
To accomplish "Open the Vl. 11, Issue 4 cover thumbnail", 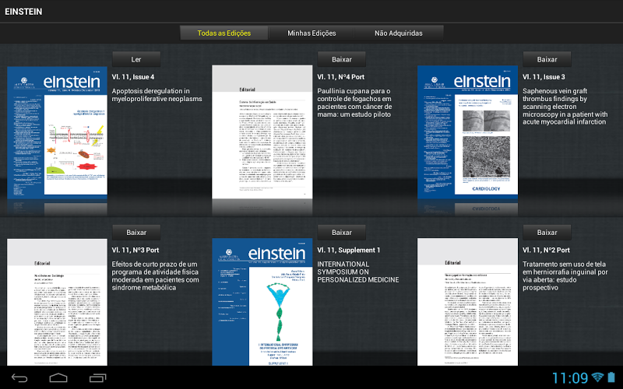I will [57, 132].
